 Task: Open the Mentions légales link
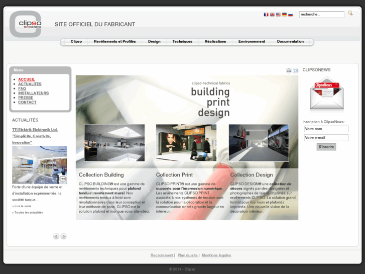tap(216, 255)
